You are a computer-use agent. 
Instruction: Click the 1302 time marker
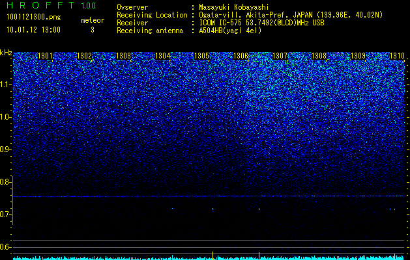point(85,56)
